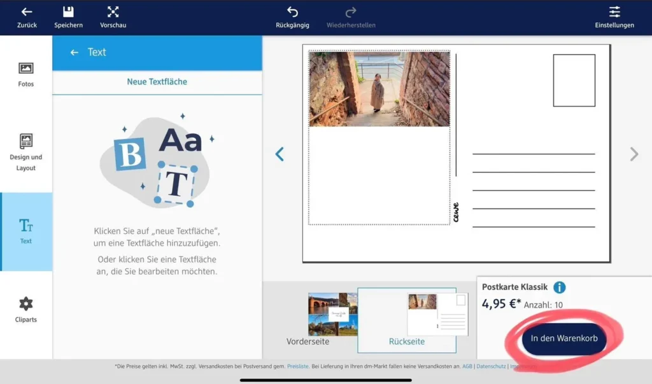Image resolution: width=652 pixels, height=384 pixels.
Task: Select the Text tool in sidebar
Action: click(26, 231)
